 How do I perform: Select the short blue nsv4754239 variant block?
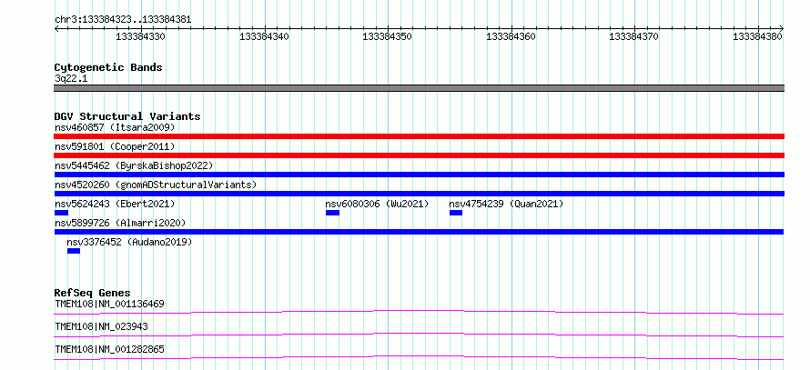point(456,213)
